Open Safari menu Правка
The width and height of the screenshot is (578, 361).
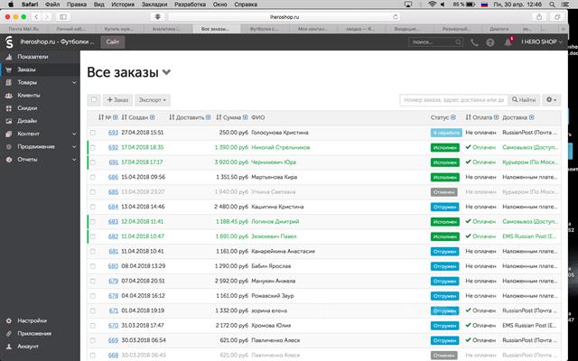77,5
